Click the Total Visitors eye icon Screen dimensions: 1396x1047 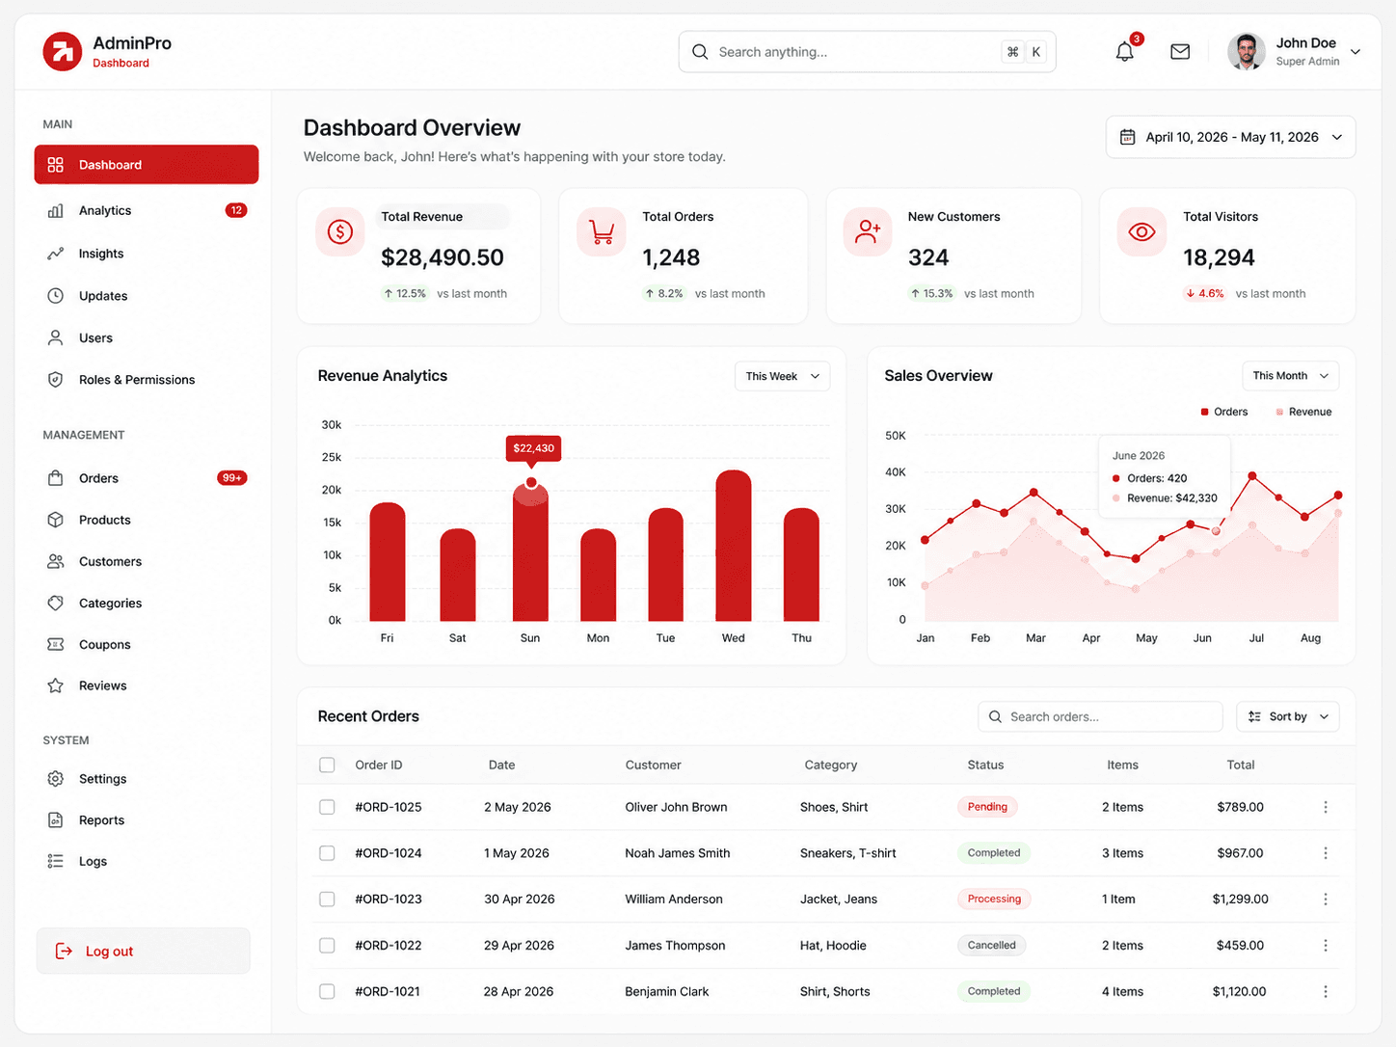[x=1141, y=231]
